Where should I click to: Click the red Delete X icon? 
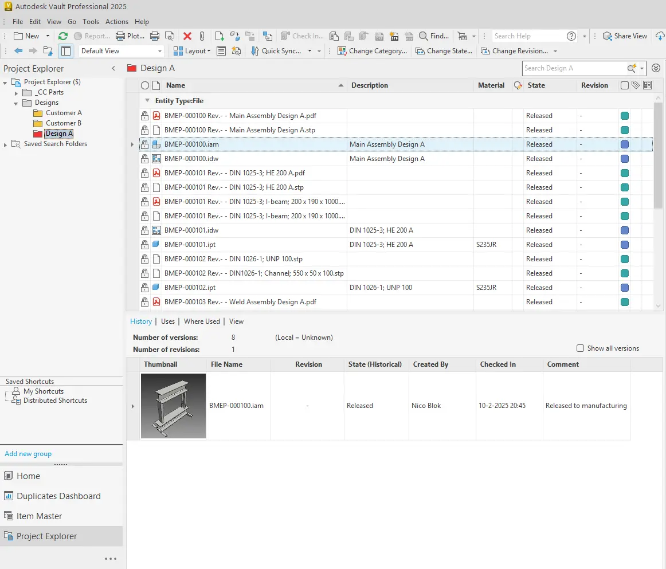coord(187,36)
